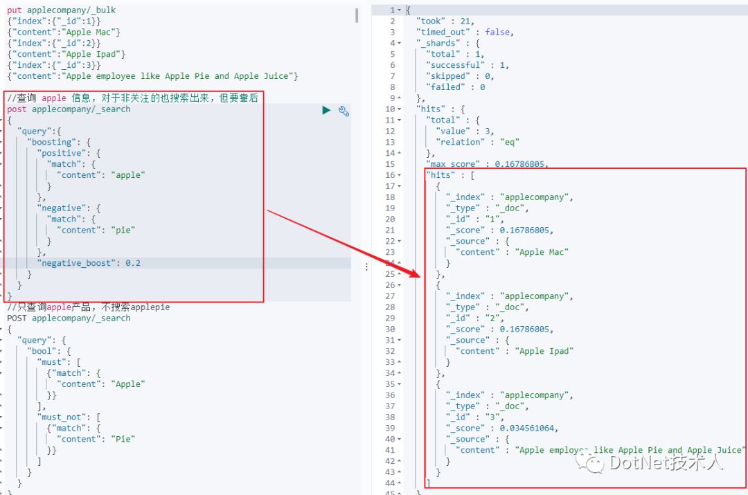Click response line "content" : "Apple Ipad"
The height and width of the screenshot is (495, 748).
click(514, 351)
